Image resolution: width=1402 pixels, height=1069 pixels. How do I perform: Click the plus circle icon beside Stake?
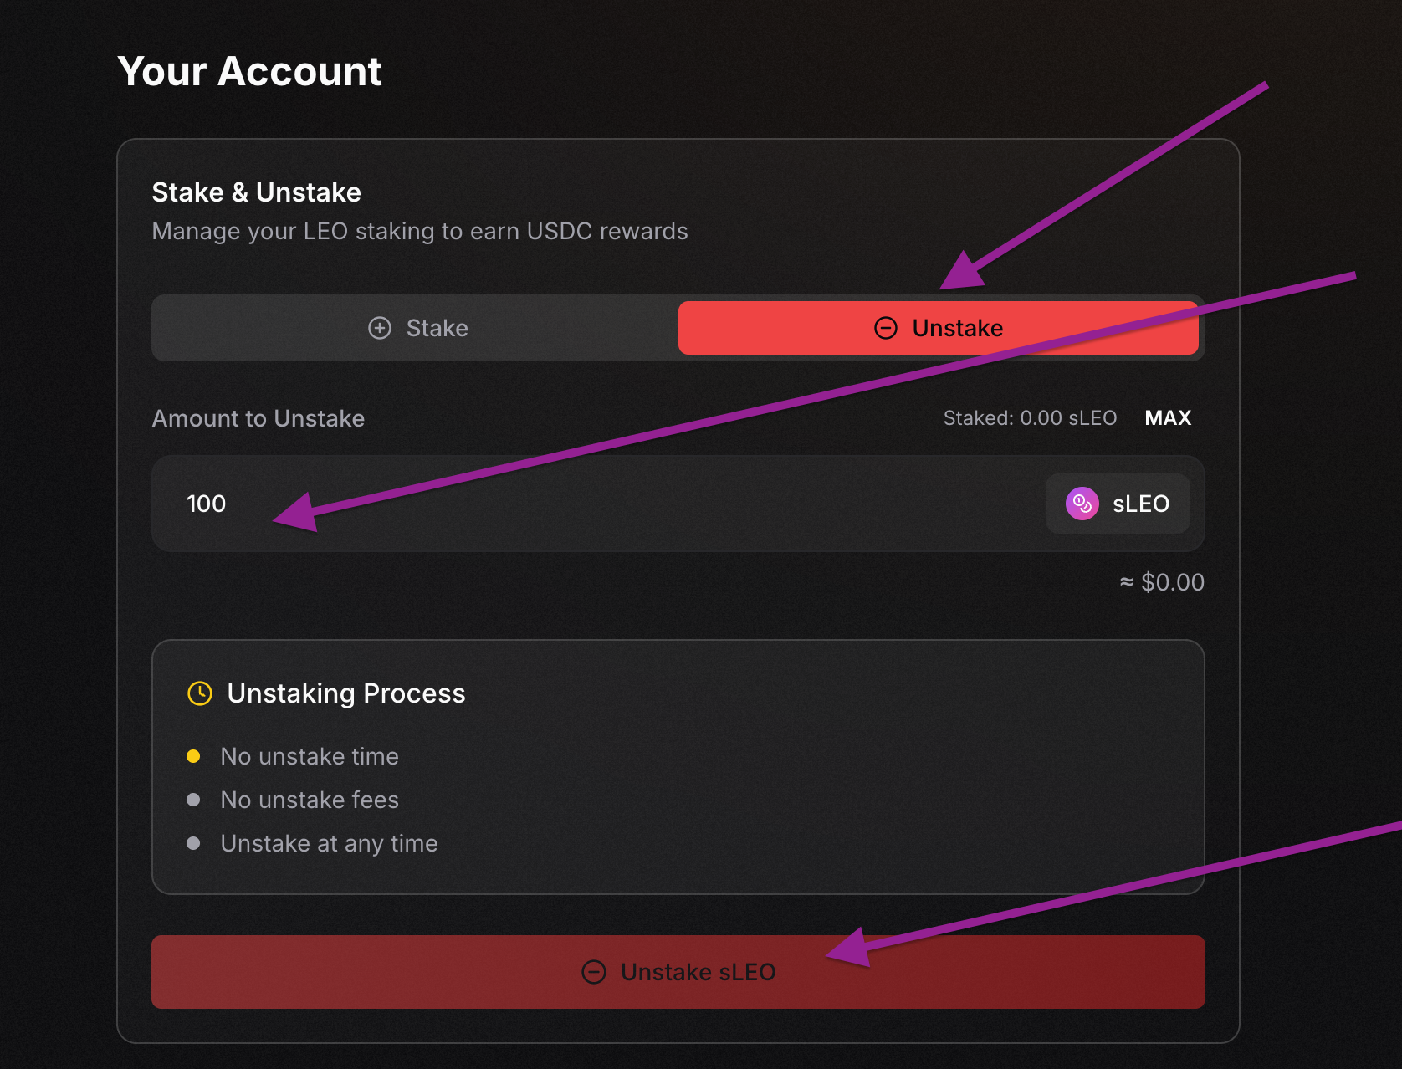380,328
